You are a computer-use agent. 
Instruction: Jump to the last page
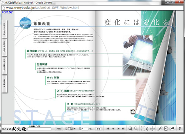pyautogui.click(x=123, y=128)
